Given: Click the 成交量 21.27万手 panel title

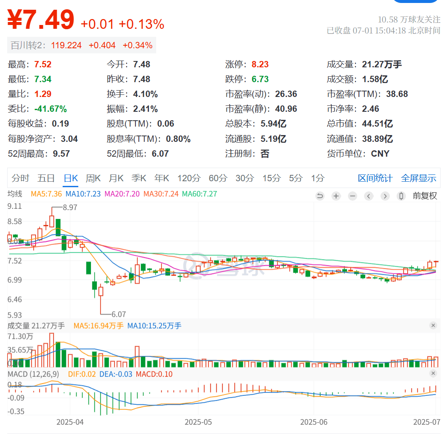Looking at the screenshot, I should 36,326.
